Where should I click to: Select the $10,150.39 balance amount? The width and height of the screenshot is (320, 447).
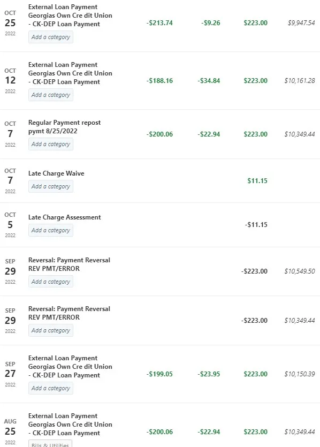coord(300,374)
